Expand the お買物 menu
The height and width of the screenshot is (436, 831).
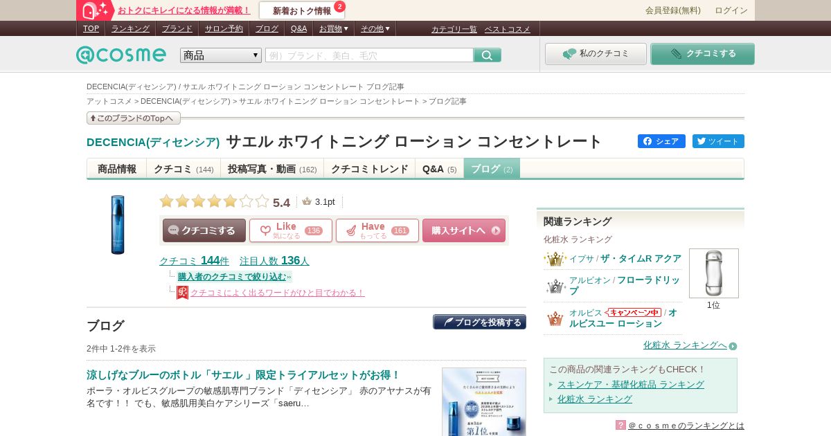pyautogui.click(x=334, y=28)
